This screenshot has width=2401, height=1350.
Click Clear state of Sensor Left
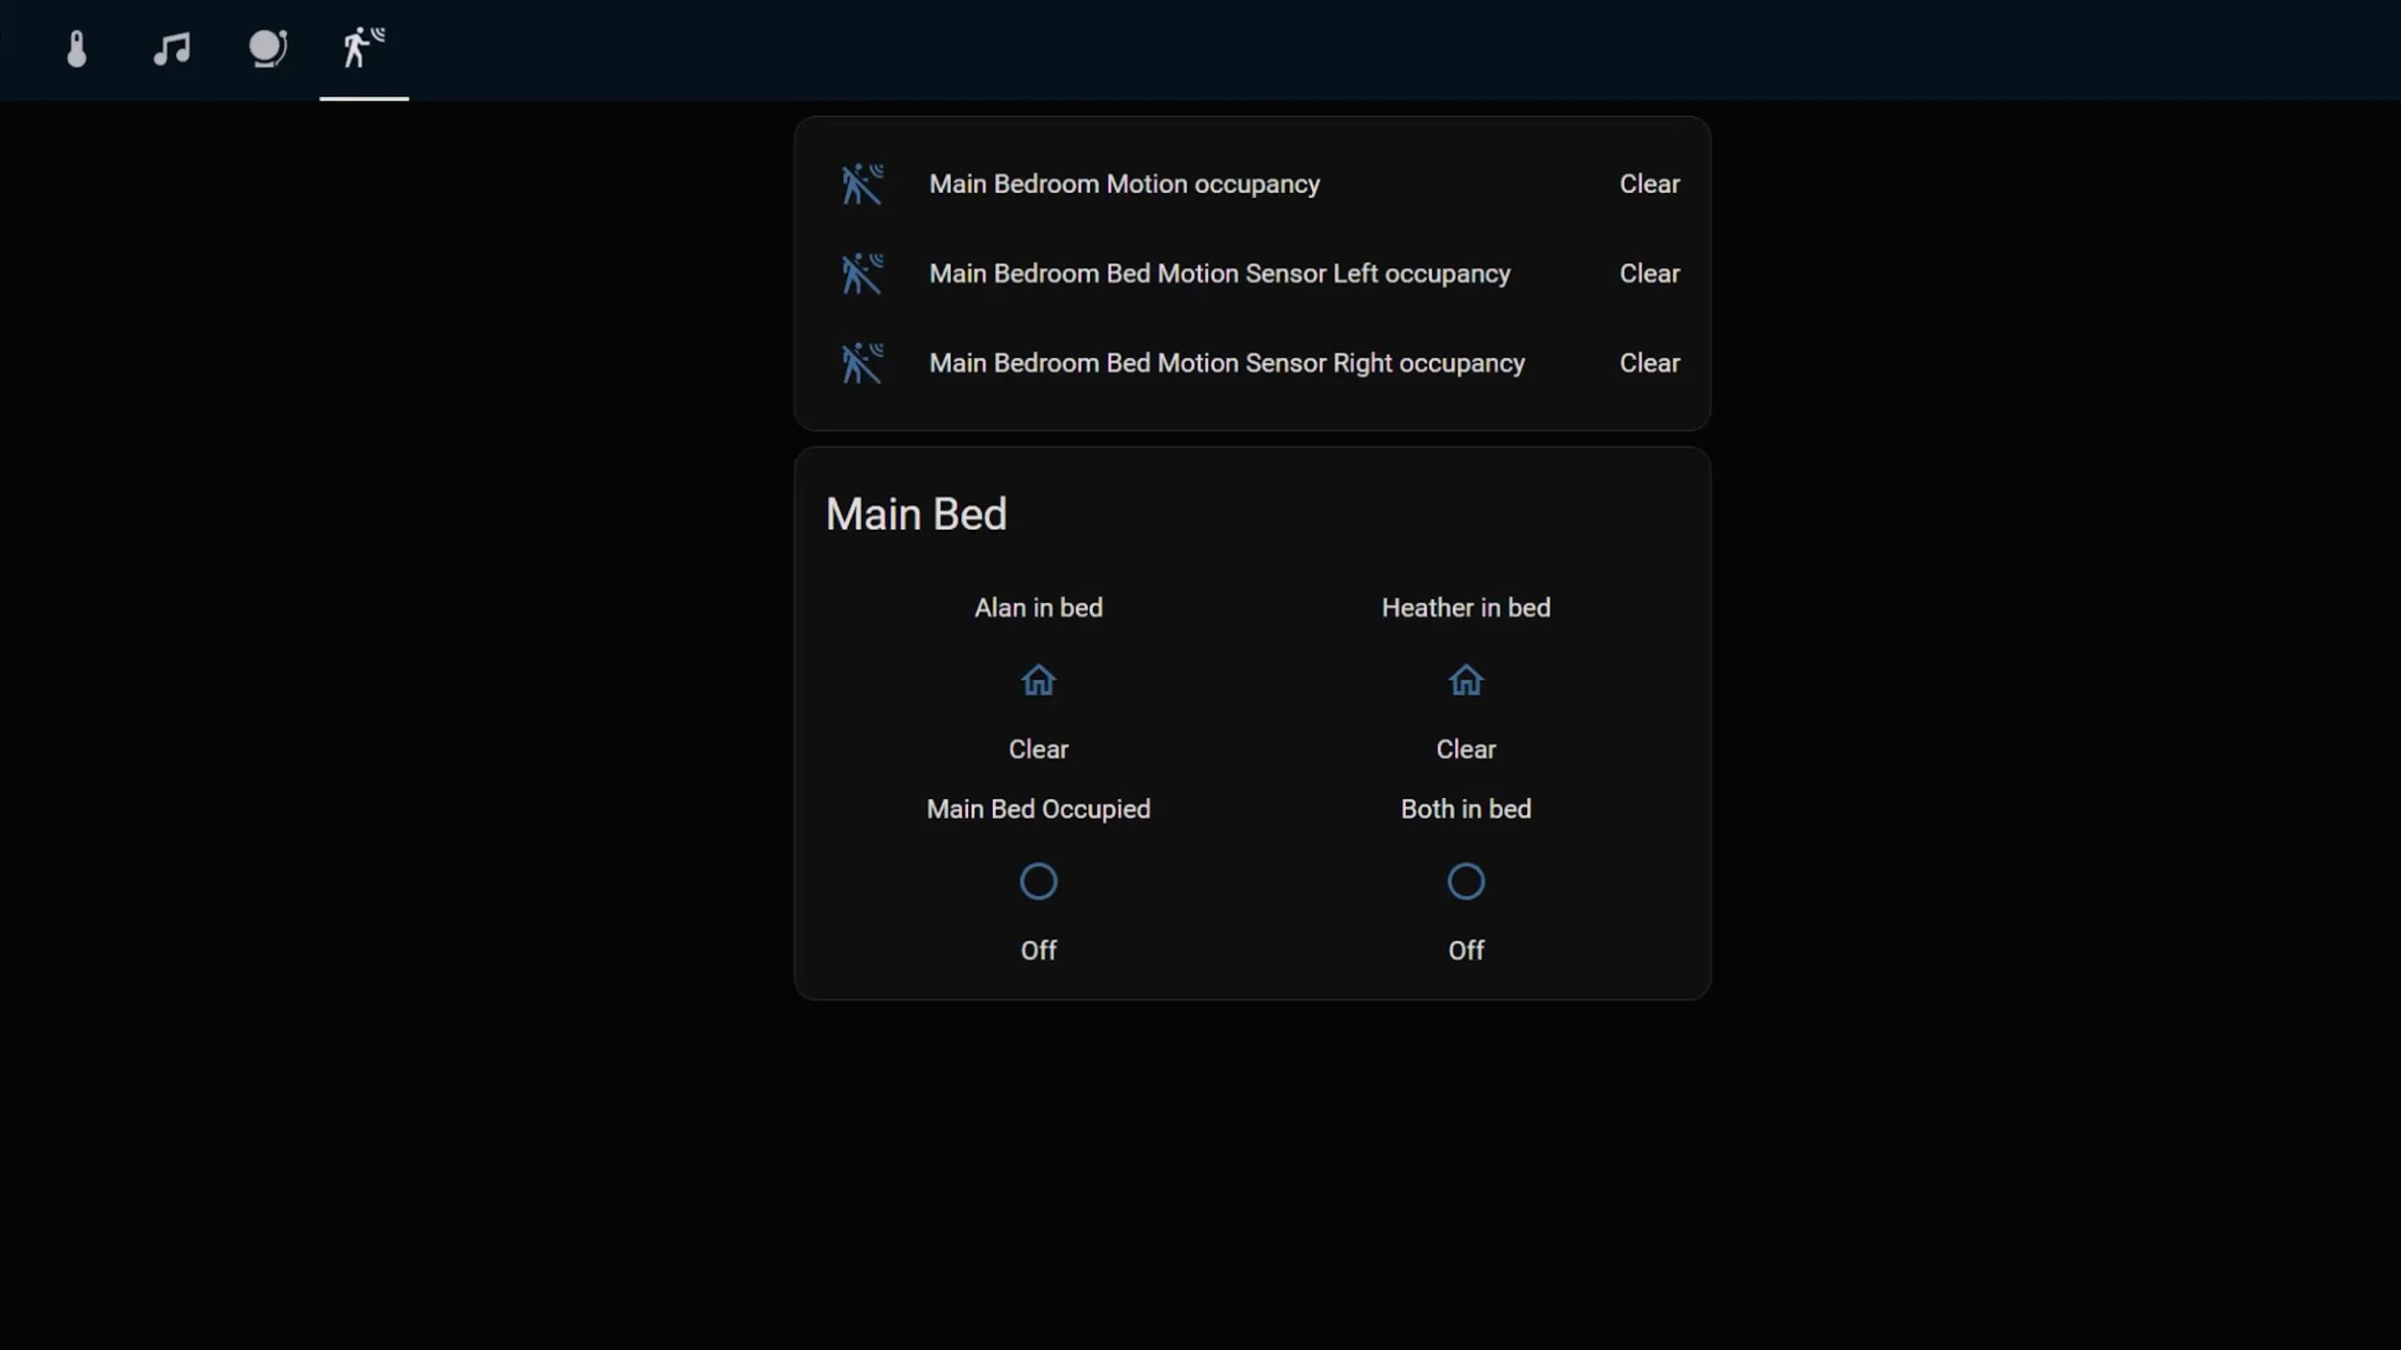(1649, 274)
